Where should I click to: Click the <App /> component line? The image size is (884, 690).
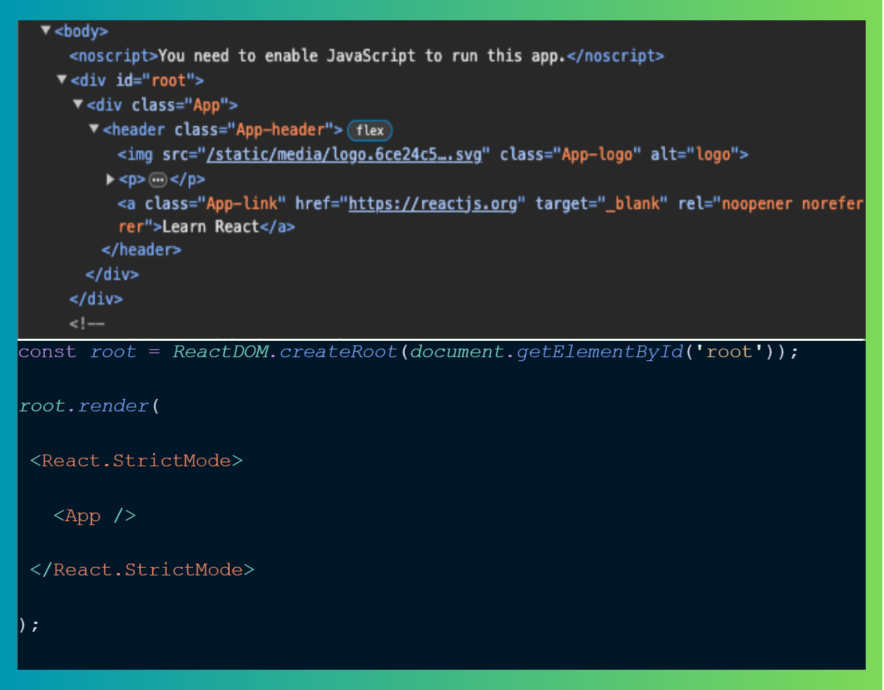[x=94, y=516]
